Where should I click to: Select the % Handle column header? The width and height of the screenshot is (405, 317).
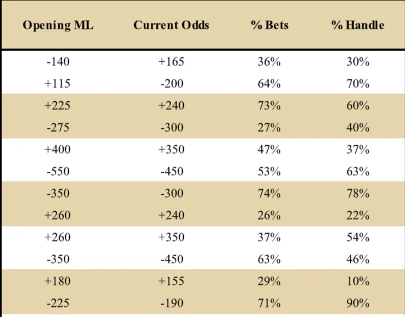(x=357, y=25)
